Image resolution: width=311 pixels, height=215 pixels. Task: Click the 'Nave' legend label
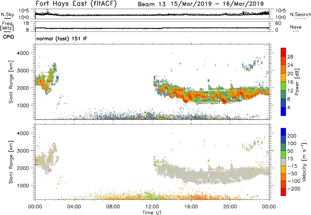click(x=295, y=27)
